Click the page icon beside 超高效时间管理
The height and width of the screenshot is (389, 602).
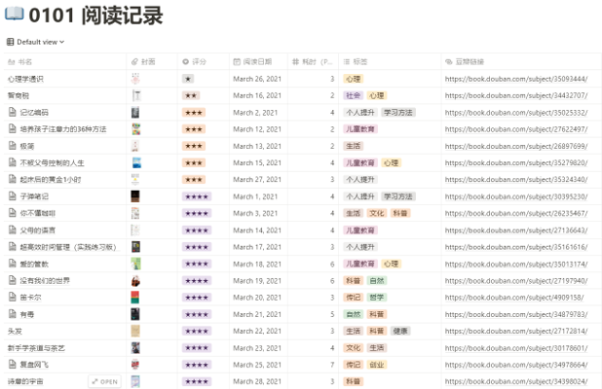click(x=13, y=247)
